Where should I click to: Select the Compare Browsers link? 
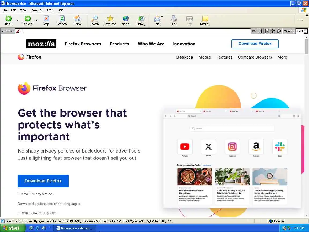pyautogui.click(x=255, y=57)
